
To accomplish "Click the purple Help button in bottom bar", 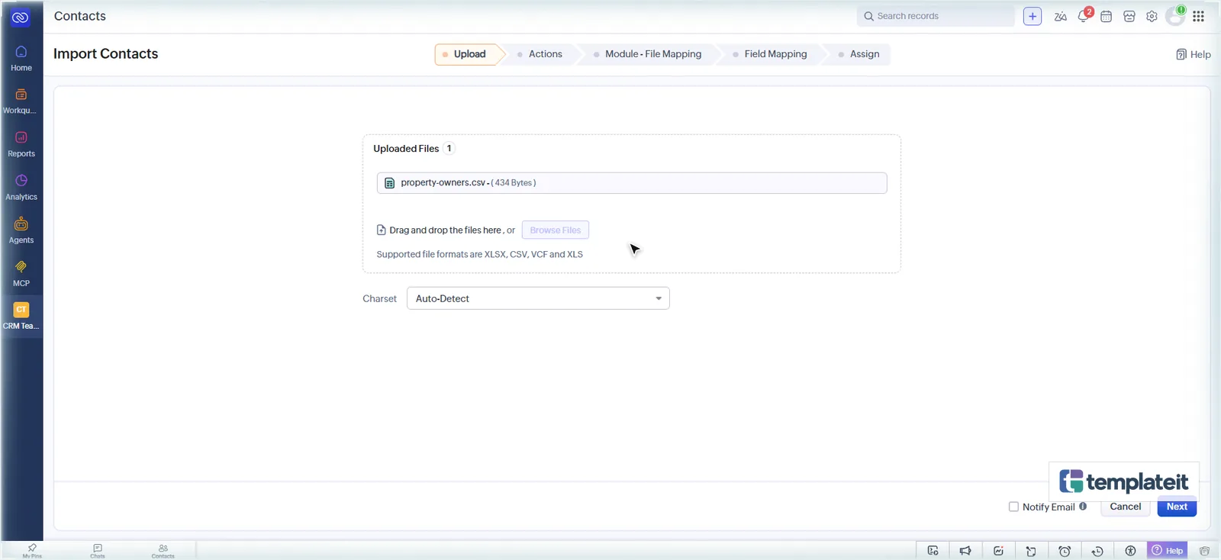I will [1168, 551].
